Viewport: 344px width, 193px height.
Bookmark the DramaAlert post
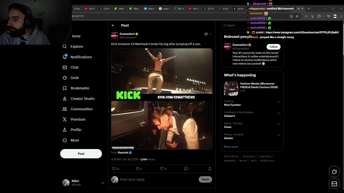point(186,169)
